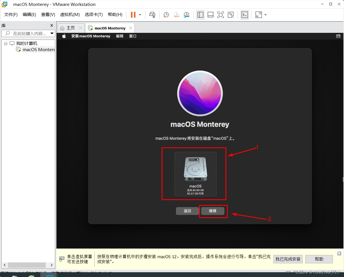344x277 pixels.
Task: Send Ctrl+Alt+Del to the virtual machine
Action: (x=152, y=15)
